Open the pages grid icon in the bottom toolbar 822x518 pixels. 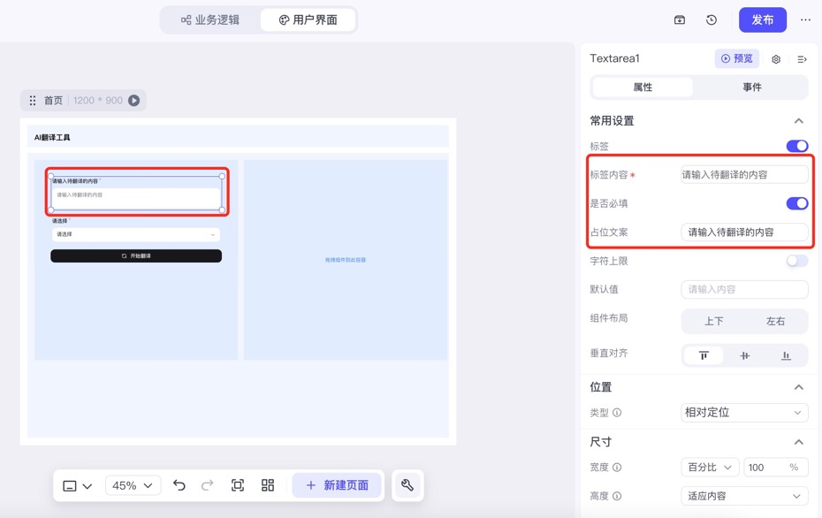click(267, 485)
